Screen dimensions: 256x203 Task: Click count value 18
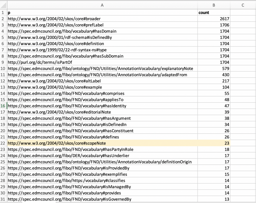[214, 149]
